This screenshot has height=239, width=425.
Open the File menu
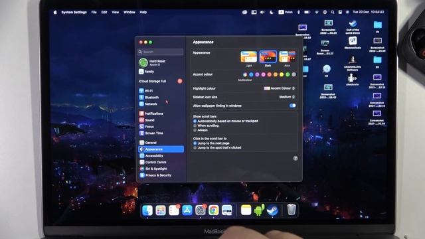click(x=94, y=12)
